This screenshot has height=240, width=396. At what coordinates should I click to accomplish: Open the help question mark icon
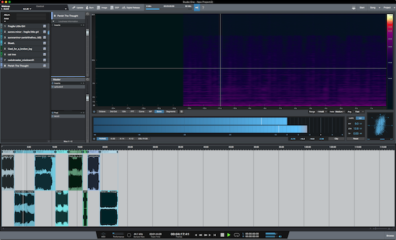(203, 7)
